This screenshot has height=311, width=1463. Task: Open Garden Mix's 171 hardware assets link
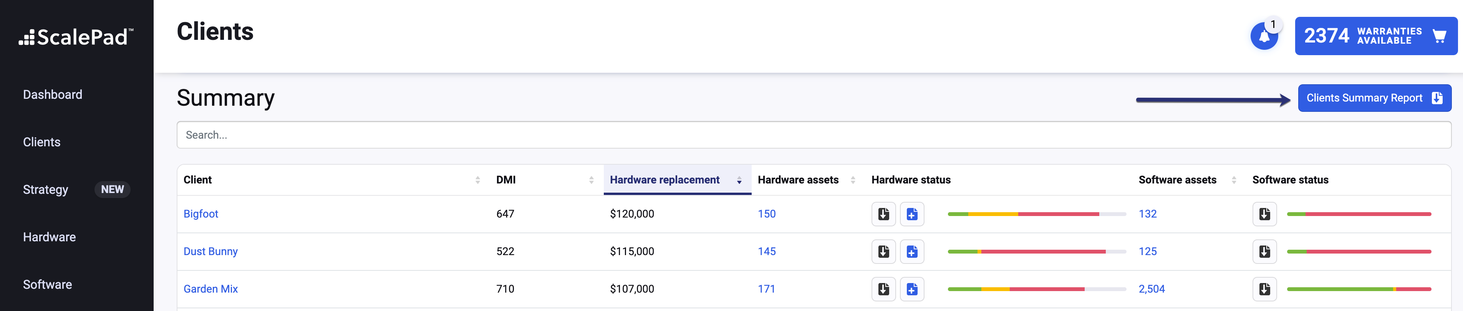[x=766, y=289]
